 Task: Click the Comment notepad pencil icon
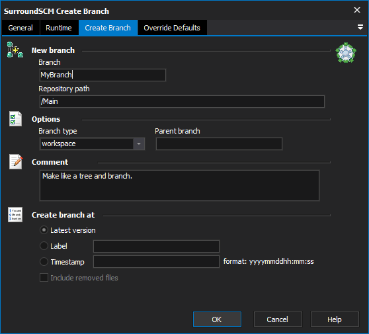pos(16,161)
